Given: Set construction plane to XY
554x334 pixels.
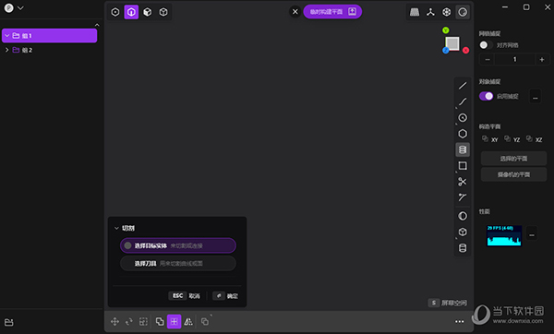Looking at the screenshot, I should pos(490,139).
